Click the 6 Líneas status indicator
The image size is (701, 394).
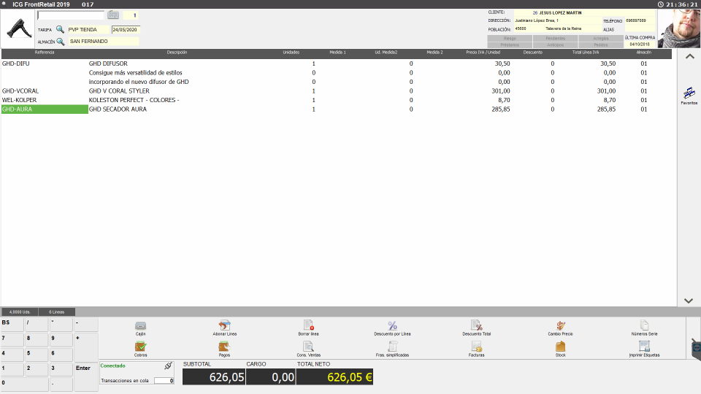point(57,312)
